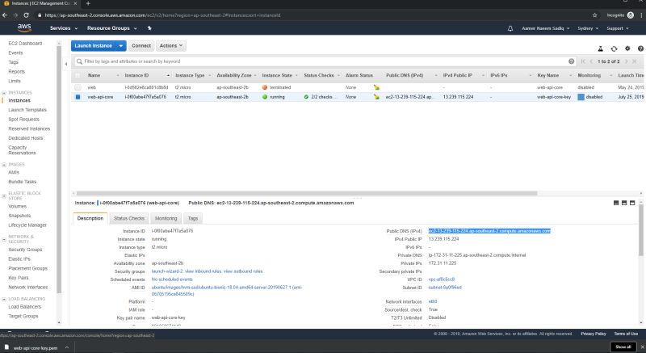Click the Launch Instance button

(94, 46)
